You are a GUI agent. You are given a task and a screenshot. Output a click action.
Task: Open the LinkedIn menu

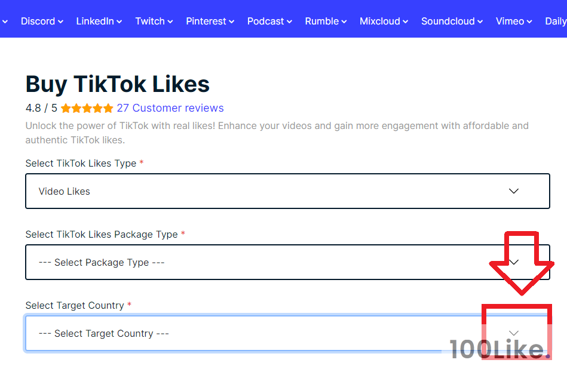(99, 21)
